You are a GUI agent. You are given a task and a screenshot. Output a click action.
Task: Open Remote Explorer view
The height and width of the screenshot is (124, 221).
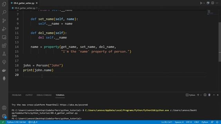pyautogui.click(x=4, y=37)
